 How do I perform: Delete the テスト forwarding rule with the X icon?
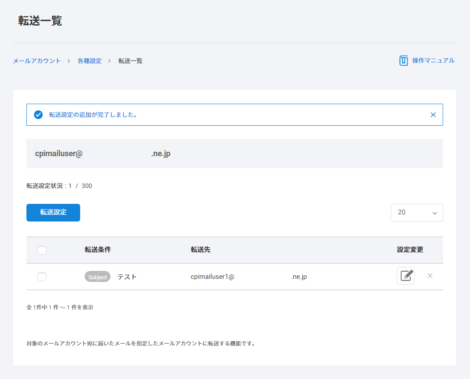click(430, 276)
